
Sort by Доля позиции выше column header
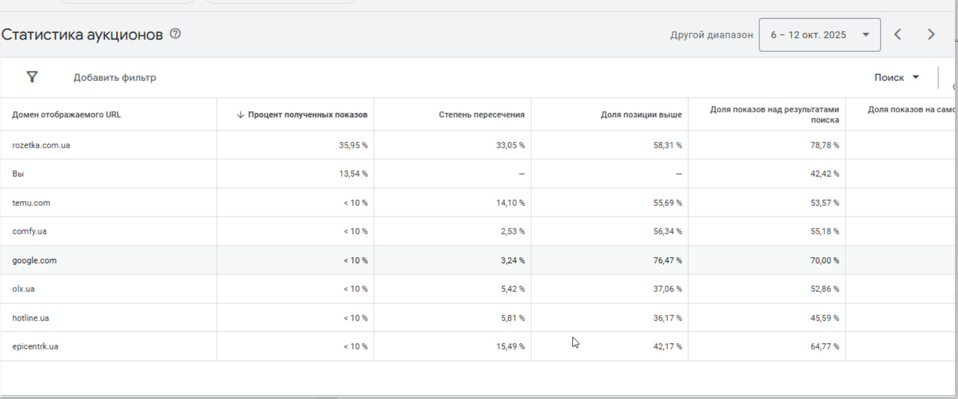[x=641, y=115]
